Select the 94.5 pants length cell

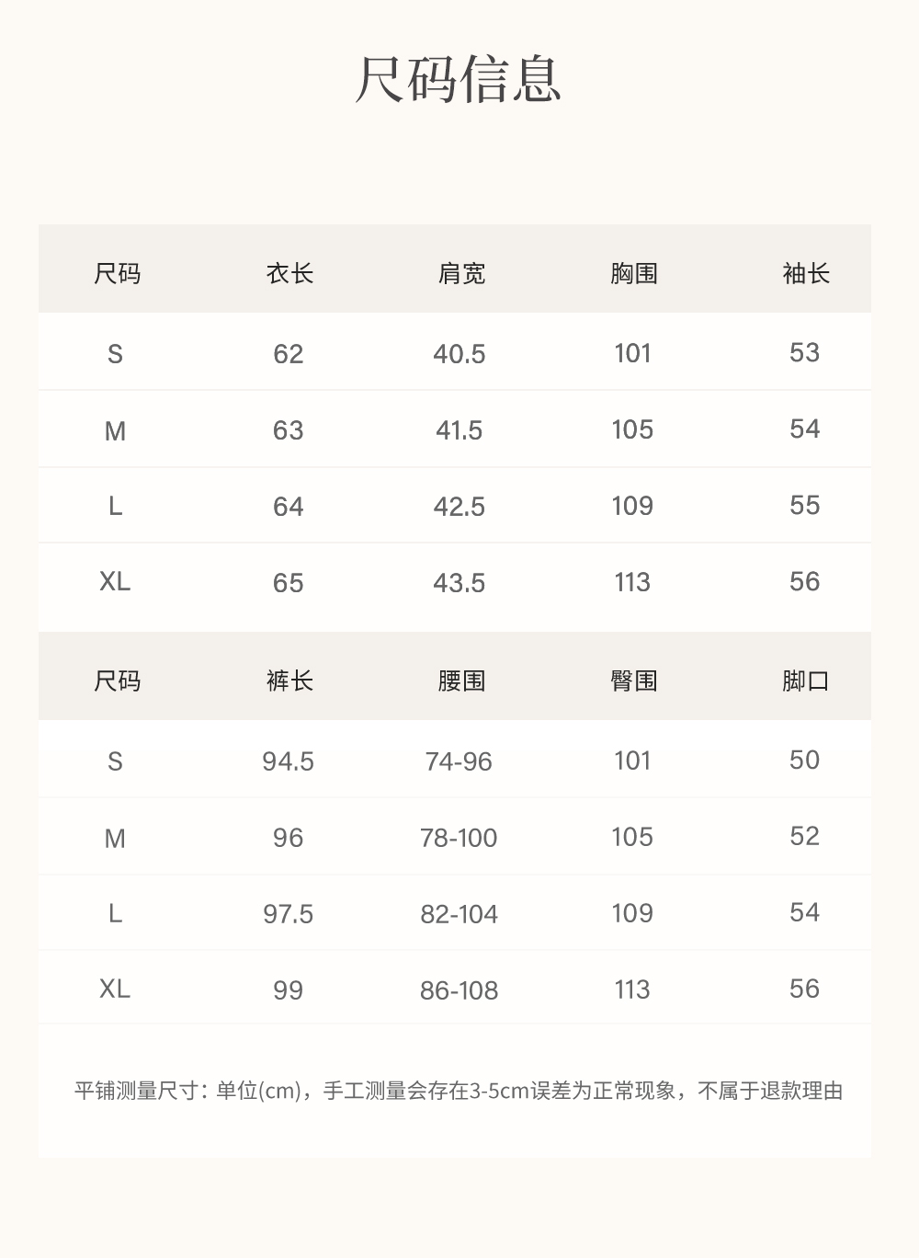[x=288, y=761]
